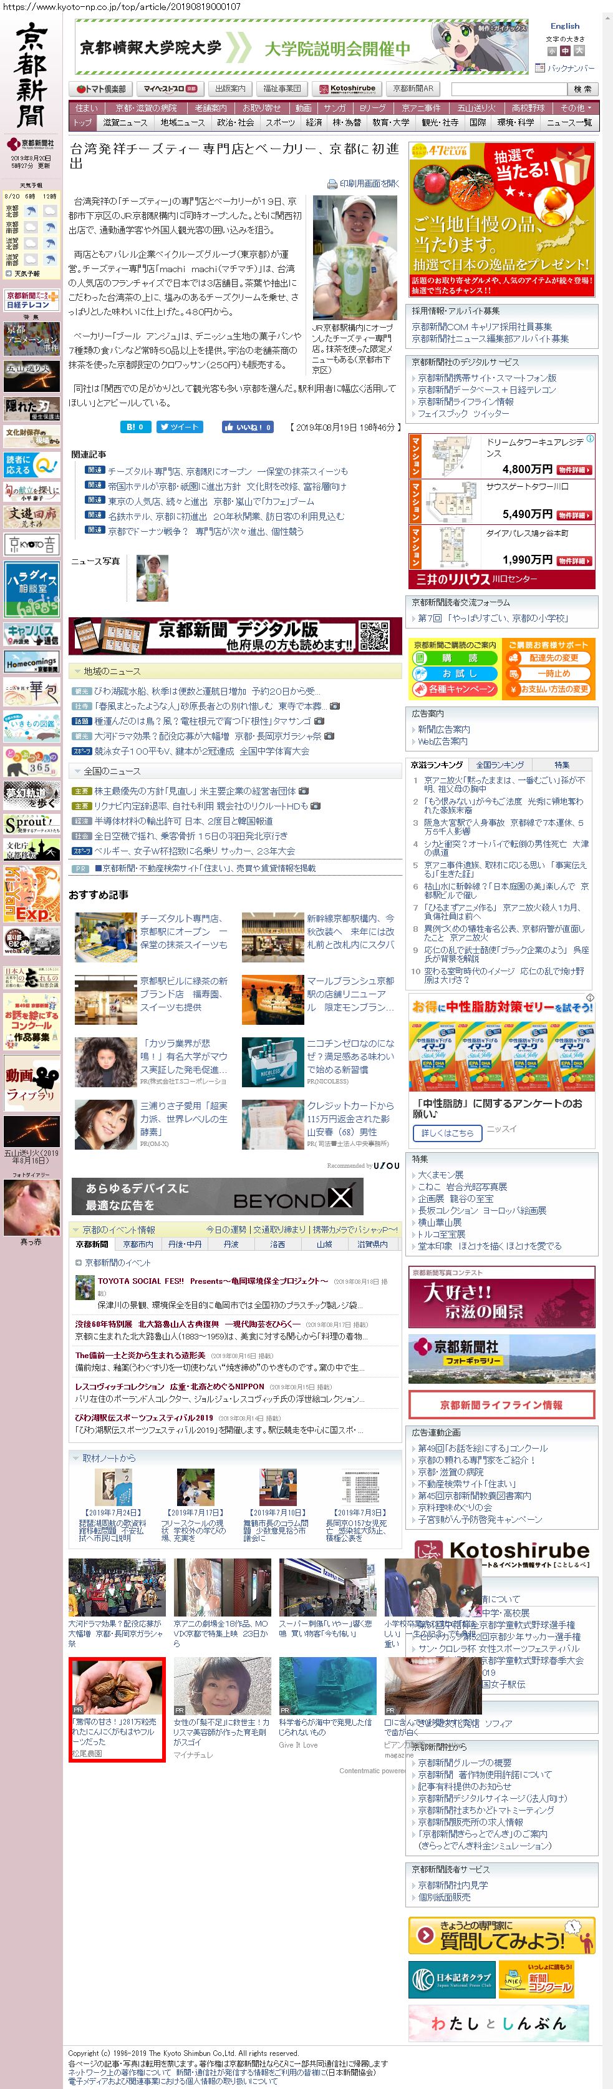The image size is (613, 2089).
Task: Set the font size to medium (中)
Action: [565, 51]
